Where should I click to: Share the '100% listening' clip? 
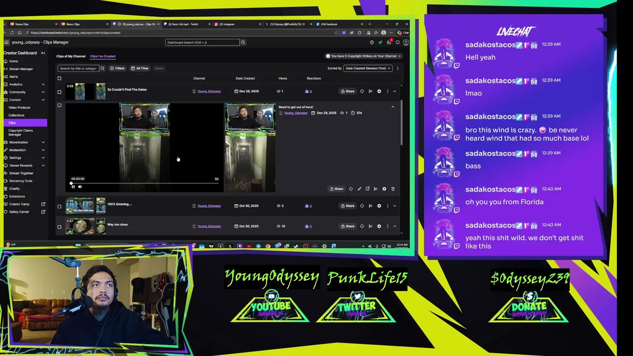pyautogui.click(x=348, y=206)
